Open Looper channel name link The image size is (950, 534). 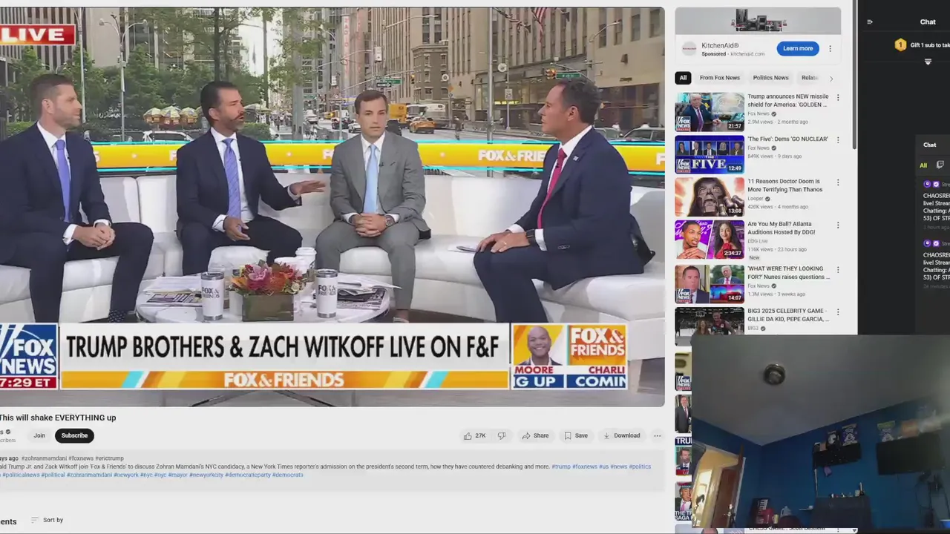click(x=757, y=199)
